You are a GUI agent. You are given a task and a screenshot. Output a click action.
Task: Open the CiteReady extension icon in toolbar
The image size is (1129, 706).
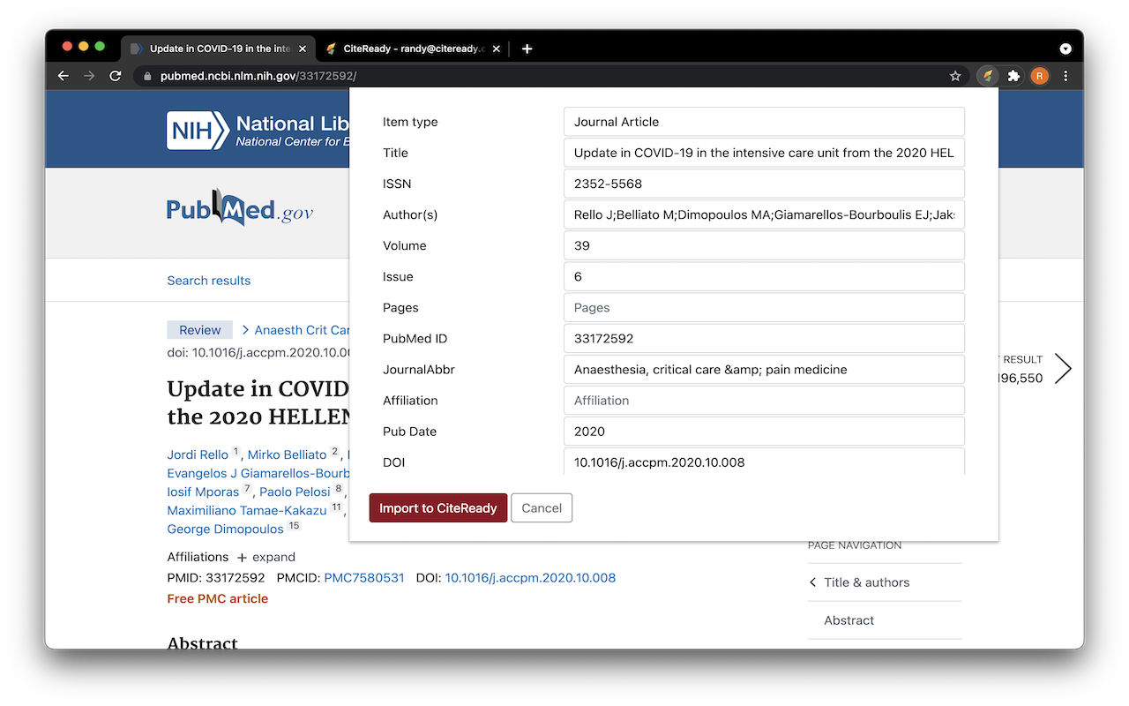pos(989,76)
